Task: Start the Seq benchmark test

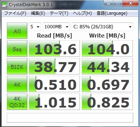Action: tap(17, 48)
